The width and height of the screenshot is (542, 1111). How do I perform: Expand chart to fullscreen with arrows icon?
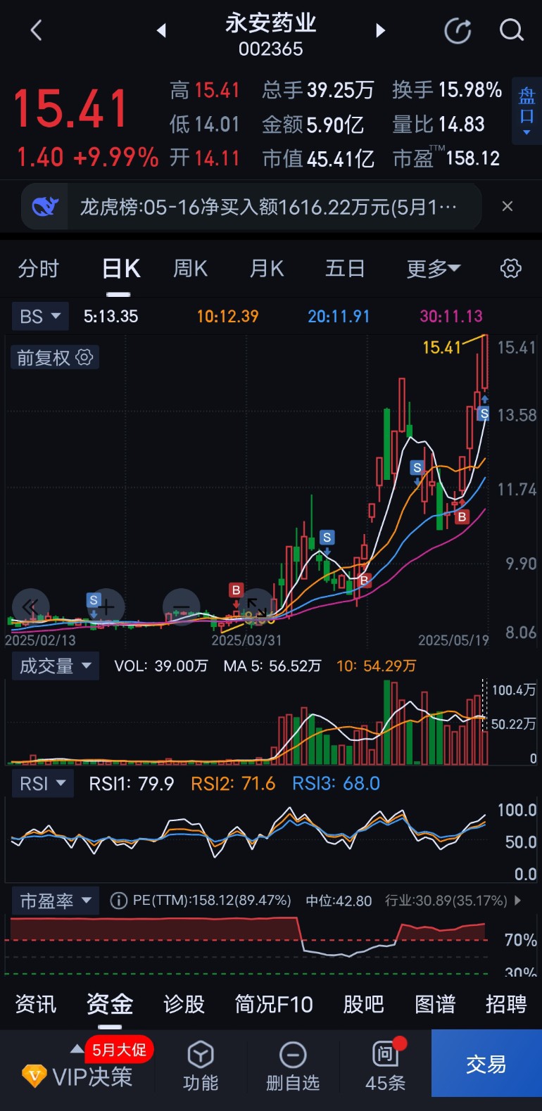click(x=256, y=607)
